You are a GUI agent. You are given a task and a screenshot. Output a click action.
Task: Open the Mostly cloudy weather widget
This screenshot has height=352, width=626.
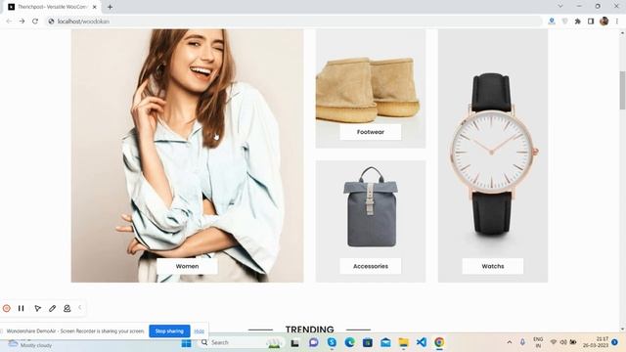click(30, 343)
